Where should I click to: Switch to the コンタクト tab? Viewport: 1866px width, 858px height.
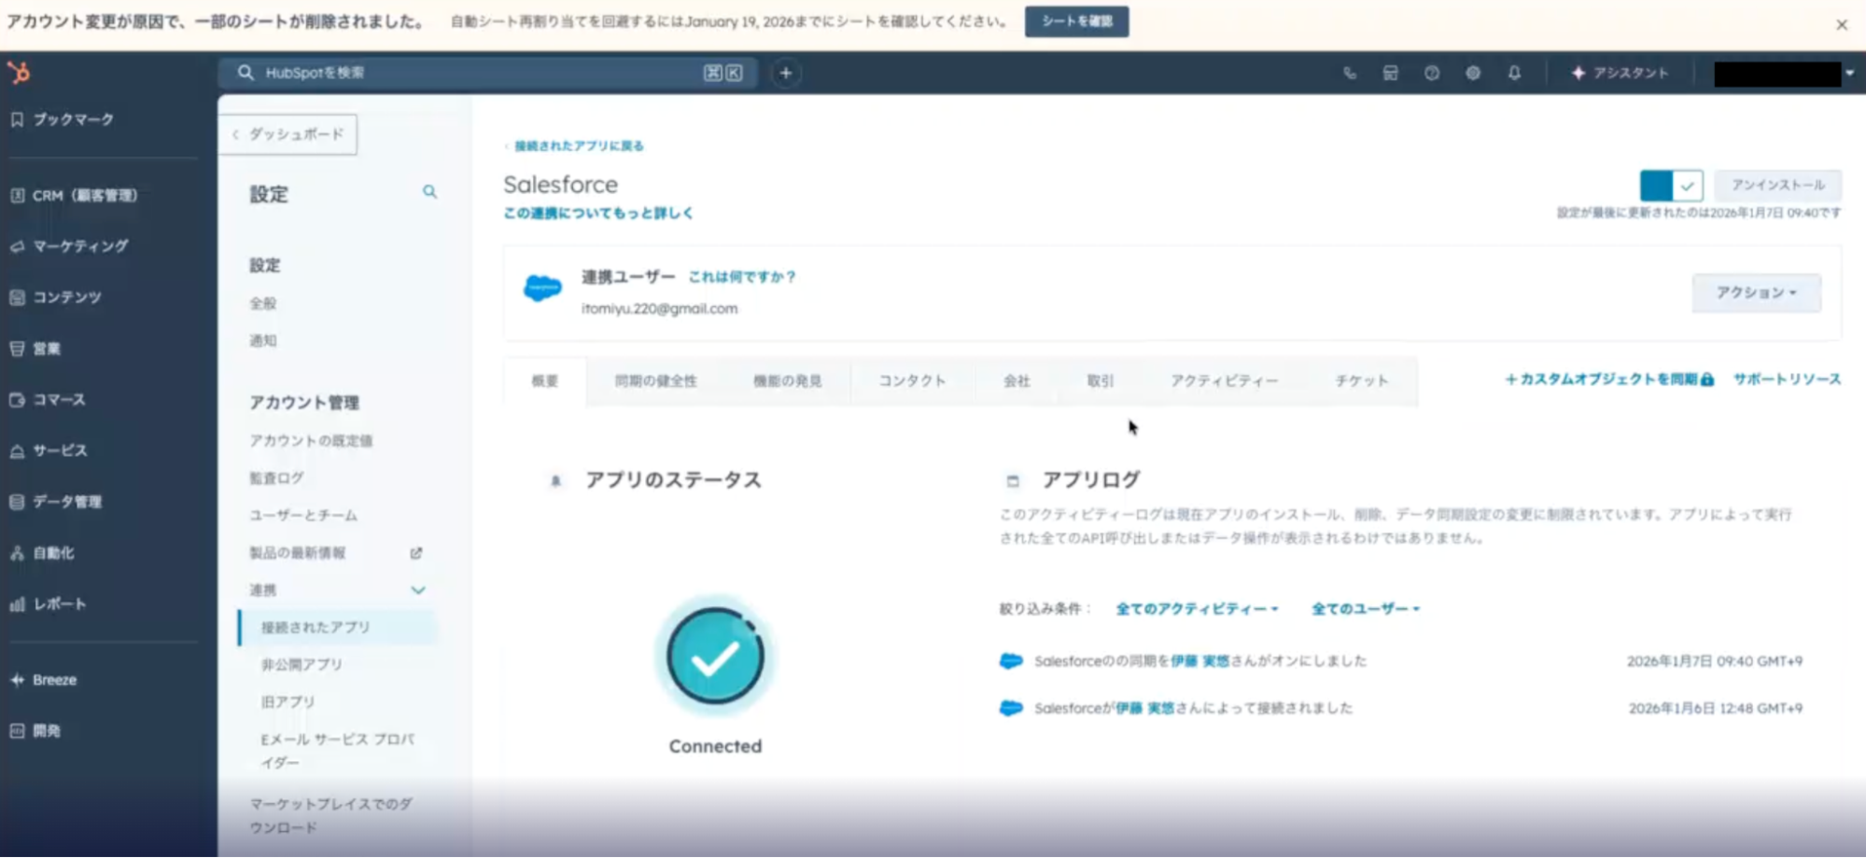coord(912,381)
